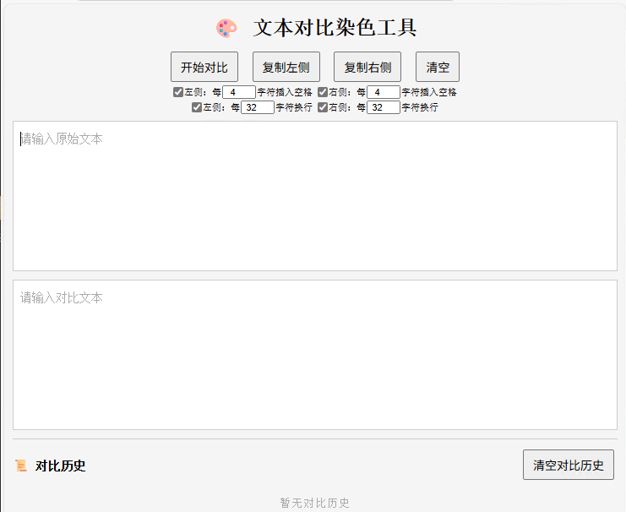This screenshot has height=512, width=626.
Task: Click the 对比历史 heading
Action: (60, 466)
